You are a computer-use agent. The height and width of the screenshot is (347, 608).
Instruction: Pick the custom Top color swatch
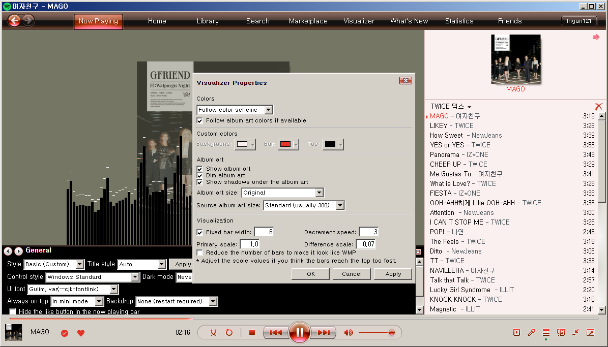tap(333, 144)
